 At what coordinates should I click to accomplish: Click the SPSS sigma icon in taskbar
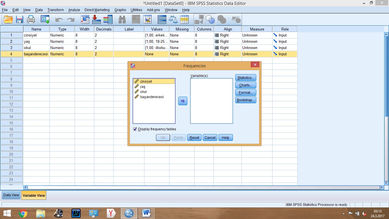pyautogui.click(x=129, y=213)
